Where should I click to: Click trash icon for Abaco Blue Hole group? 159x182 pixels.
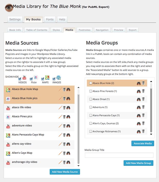[x=143, y=83]
